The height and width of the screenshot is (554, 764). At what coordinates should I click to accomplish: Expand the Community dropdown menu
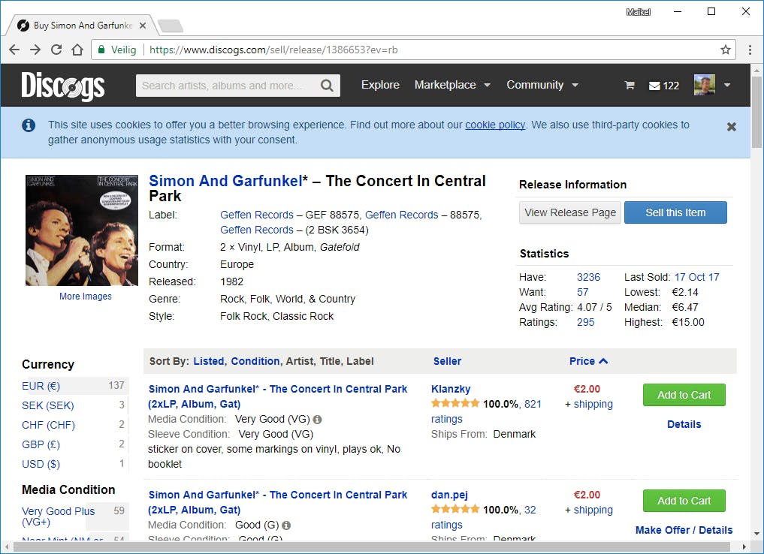tap(542, 85)
